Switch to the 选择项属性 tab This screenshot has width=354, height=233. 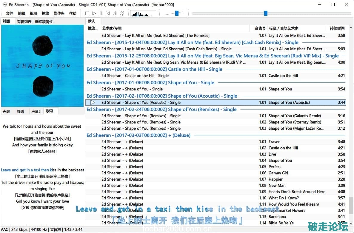coord(44,21)
